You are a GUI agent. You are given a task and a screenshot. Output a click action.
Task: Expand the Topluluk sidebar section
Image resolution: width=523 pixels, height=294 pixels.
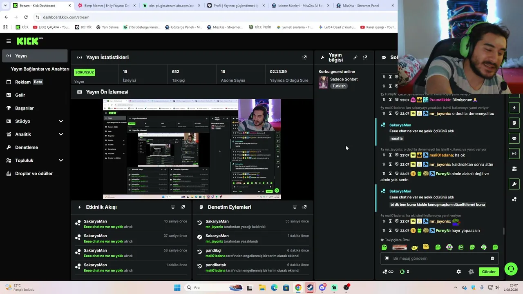click(61, 160)
